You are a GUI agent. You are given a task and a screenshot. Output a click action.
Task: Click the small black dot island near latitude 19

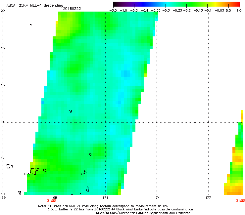click(x=30, y=24)
